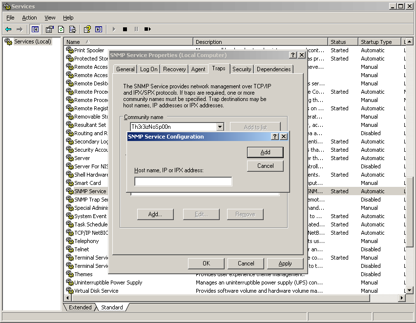416x323 pixels.
Task: Click the Help toolbar icon
Action: click(87, 29)
